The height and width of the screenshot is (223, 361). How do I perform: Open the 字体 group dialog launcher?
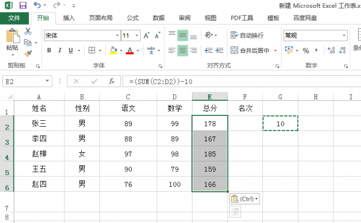[160, 66]
